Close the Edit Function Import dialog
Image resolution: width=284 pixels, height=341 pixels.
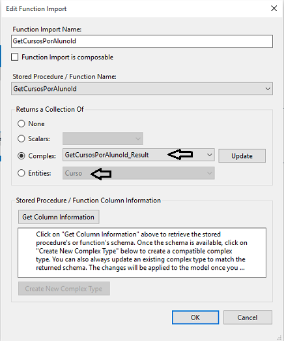274,8
